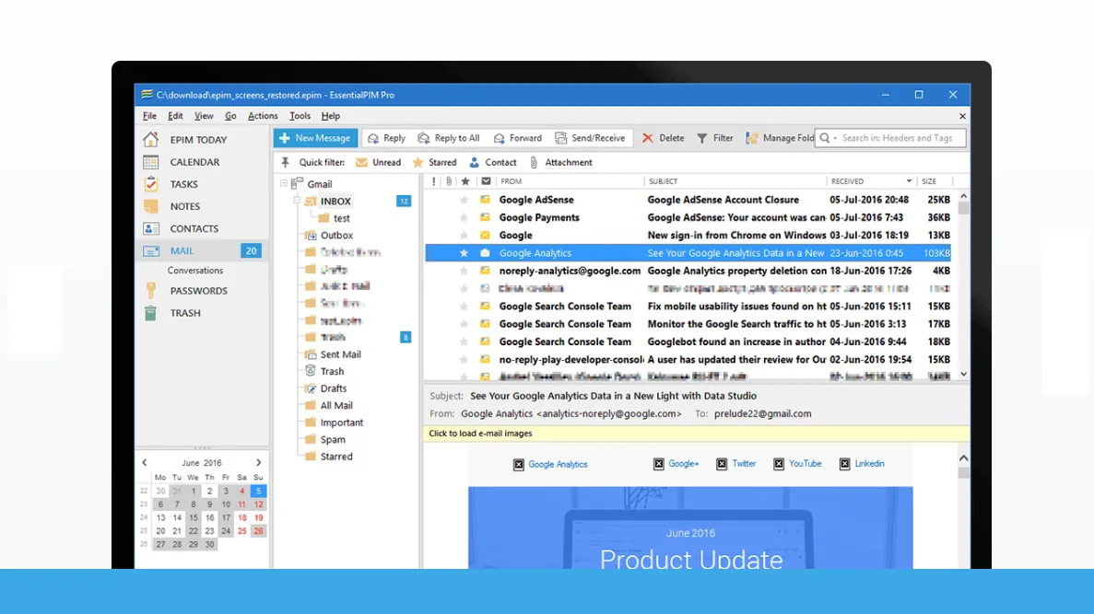
Task: Open the Actions menu
Action: 263,116
